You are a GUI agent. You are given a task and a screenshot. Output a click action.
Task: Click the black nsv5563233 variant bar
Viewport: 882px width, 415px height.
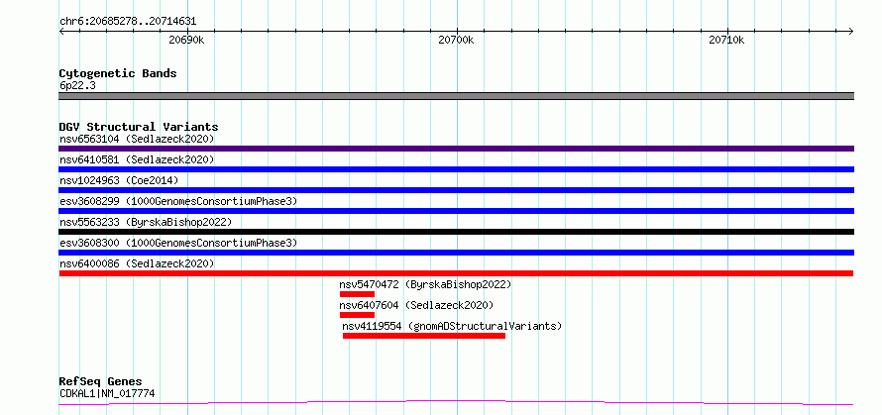tap(456, 232)
